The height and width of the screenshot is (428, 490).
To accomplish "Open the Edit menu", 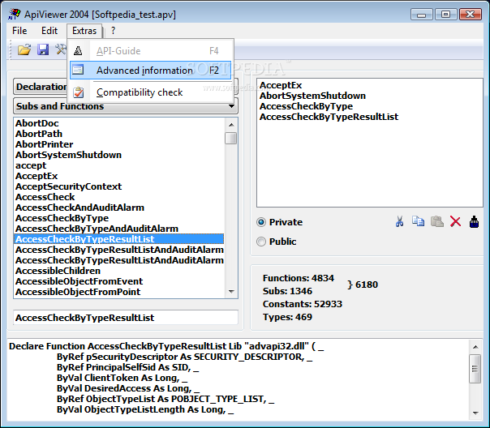I will pyautogui.click(x=49, y=31).
